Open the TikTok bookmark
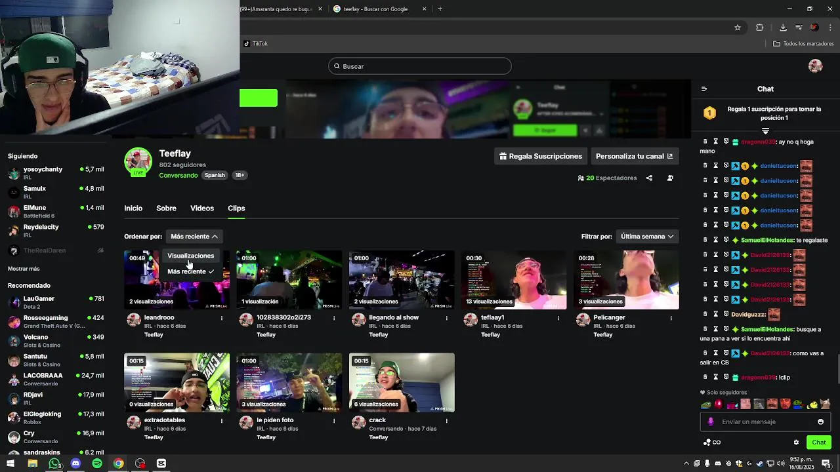Screen dimensions: 840x472 coord(256,44)
